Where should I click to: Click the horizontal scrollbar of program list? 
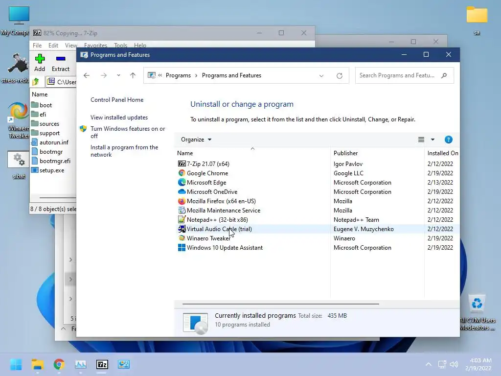[x=280, y=304]
